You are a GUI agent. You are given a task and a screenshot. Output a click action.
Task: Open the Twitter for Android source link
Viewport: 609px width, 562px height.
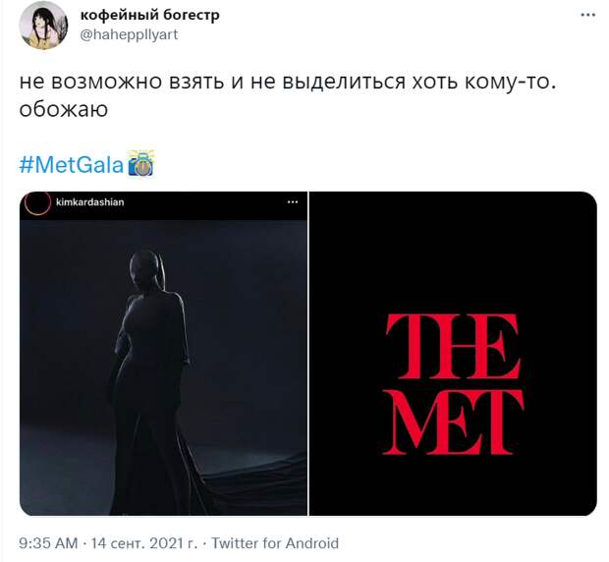[275, 543]
